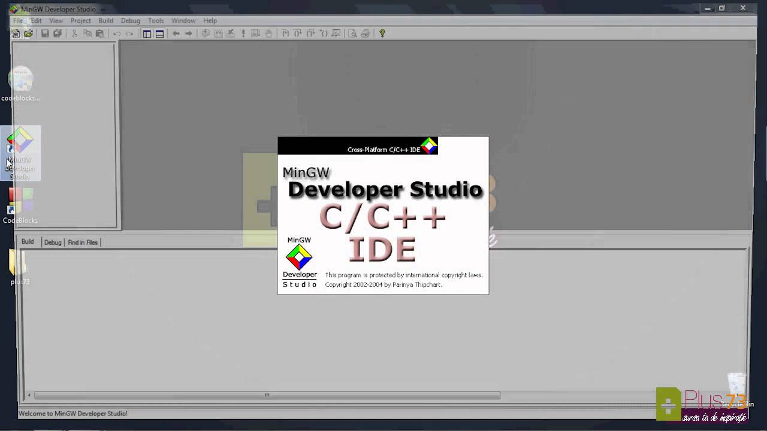Click the Cut scissors icon
The image size is (767, 431).
[74, 34]
